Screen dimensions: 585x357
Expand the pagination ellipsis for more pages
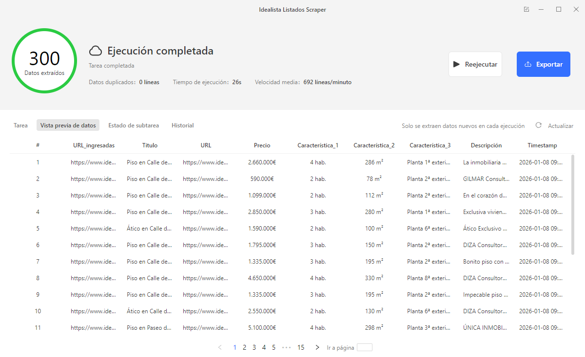(x=286, y=347)
